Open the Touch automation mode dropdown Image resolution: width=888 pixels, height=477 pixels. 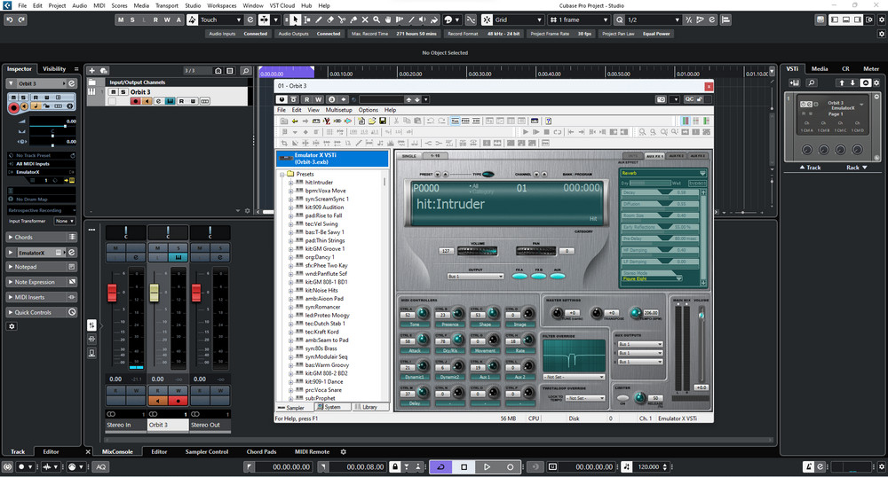[x=221, y=20]
